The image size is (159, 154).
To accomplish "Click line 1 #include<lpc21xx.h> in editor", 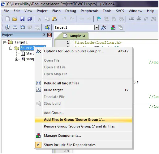I will tap(98, 43).
